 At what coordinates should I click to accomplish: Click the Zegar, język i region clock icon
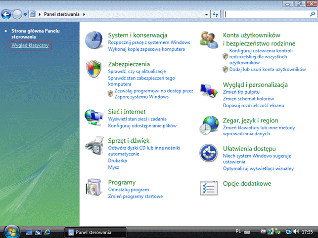(x=209, y=125)
